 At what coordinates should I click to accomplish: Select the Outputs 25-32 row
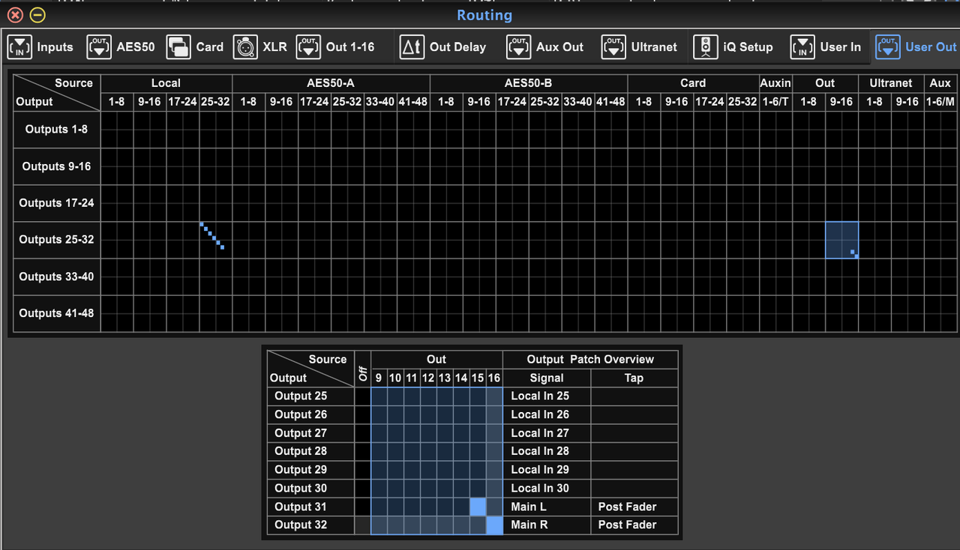pyautogui.click(x=57, y=240)
